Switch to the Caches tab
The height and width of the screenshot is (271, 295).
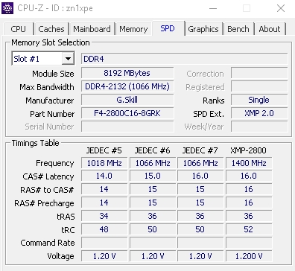pos(51,29)
